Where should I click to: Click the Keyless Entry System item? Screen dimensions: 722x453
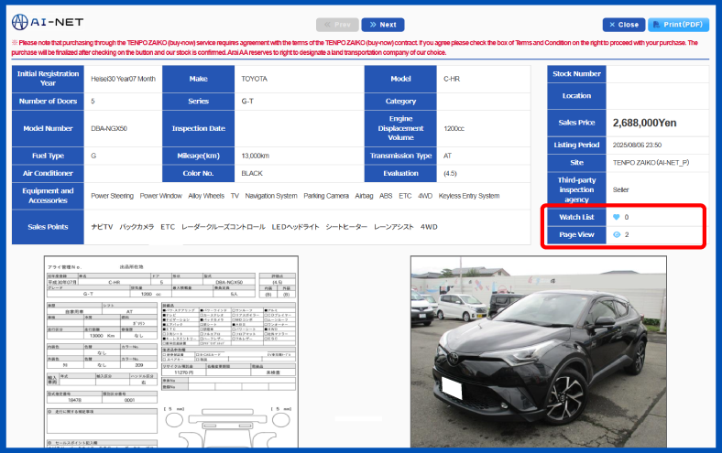point(469,196)
